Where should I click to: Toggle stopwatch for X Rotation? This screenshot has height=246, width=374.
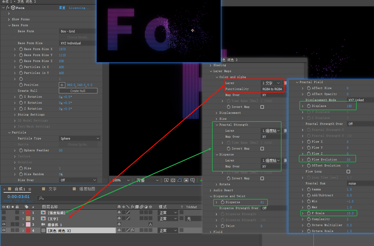tap(21, 97)
